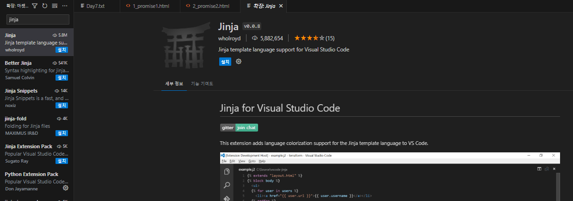Click the 5,882,654 install count
The image size is (573, 201).
267,38
